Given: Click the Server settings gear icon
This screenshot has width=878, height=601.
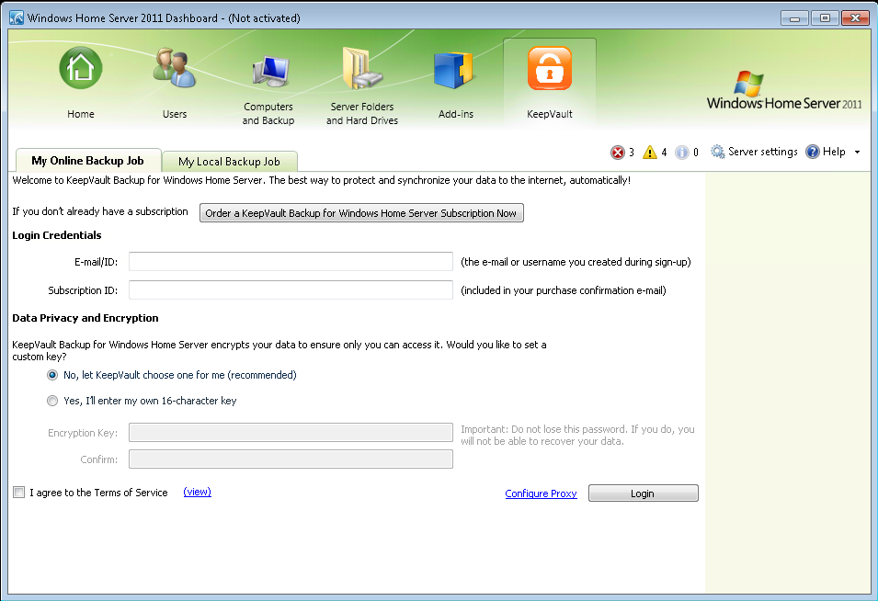Looking at the screenshot, I should pyautogui.click(x=717, y=152).
